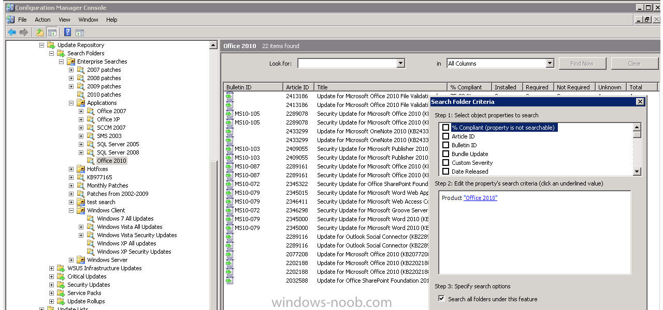Check the Date Released property checkbox

coord(445,172)
